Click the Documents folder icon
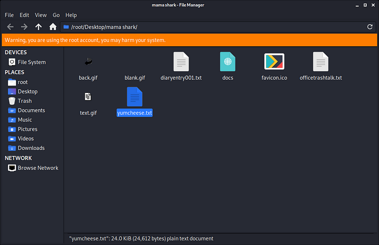 click(12, 110)
